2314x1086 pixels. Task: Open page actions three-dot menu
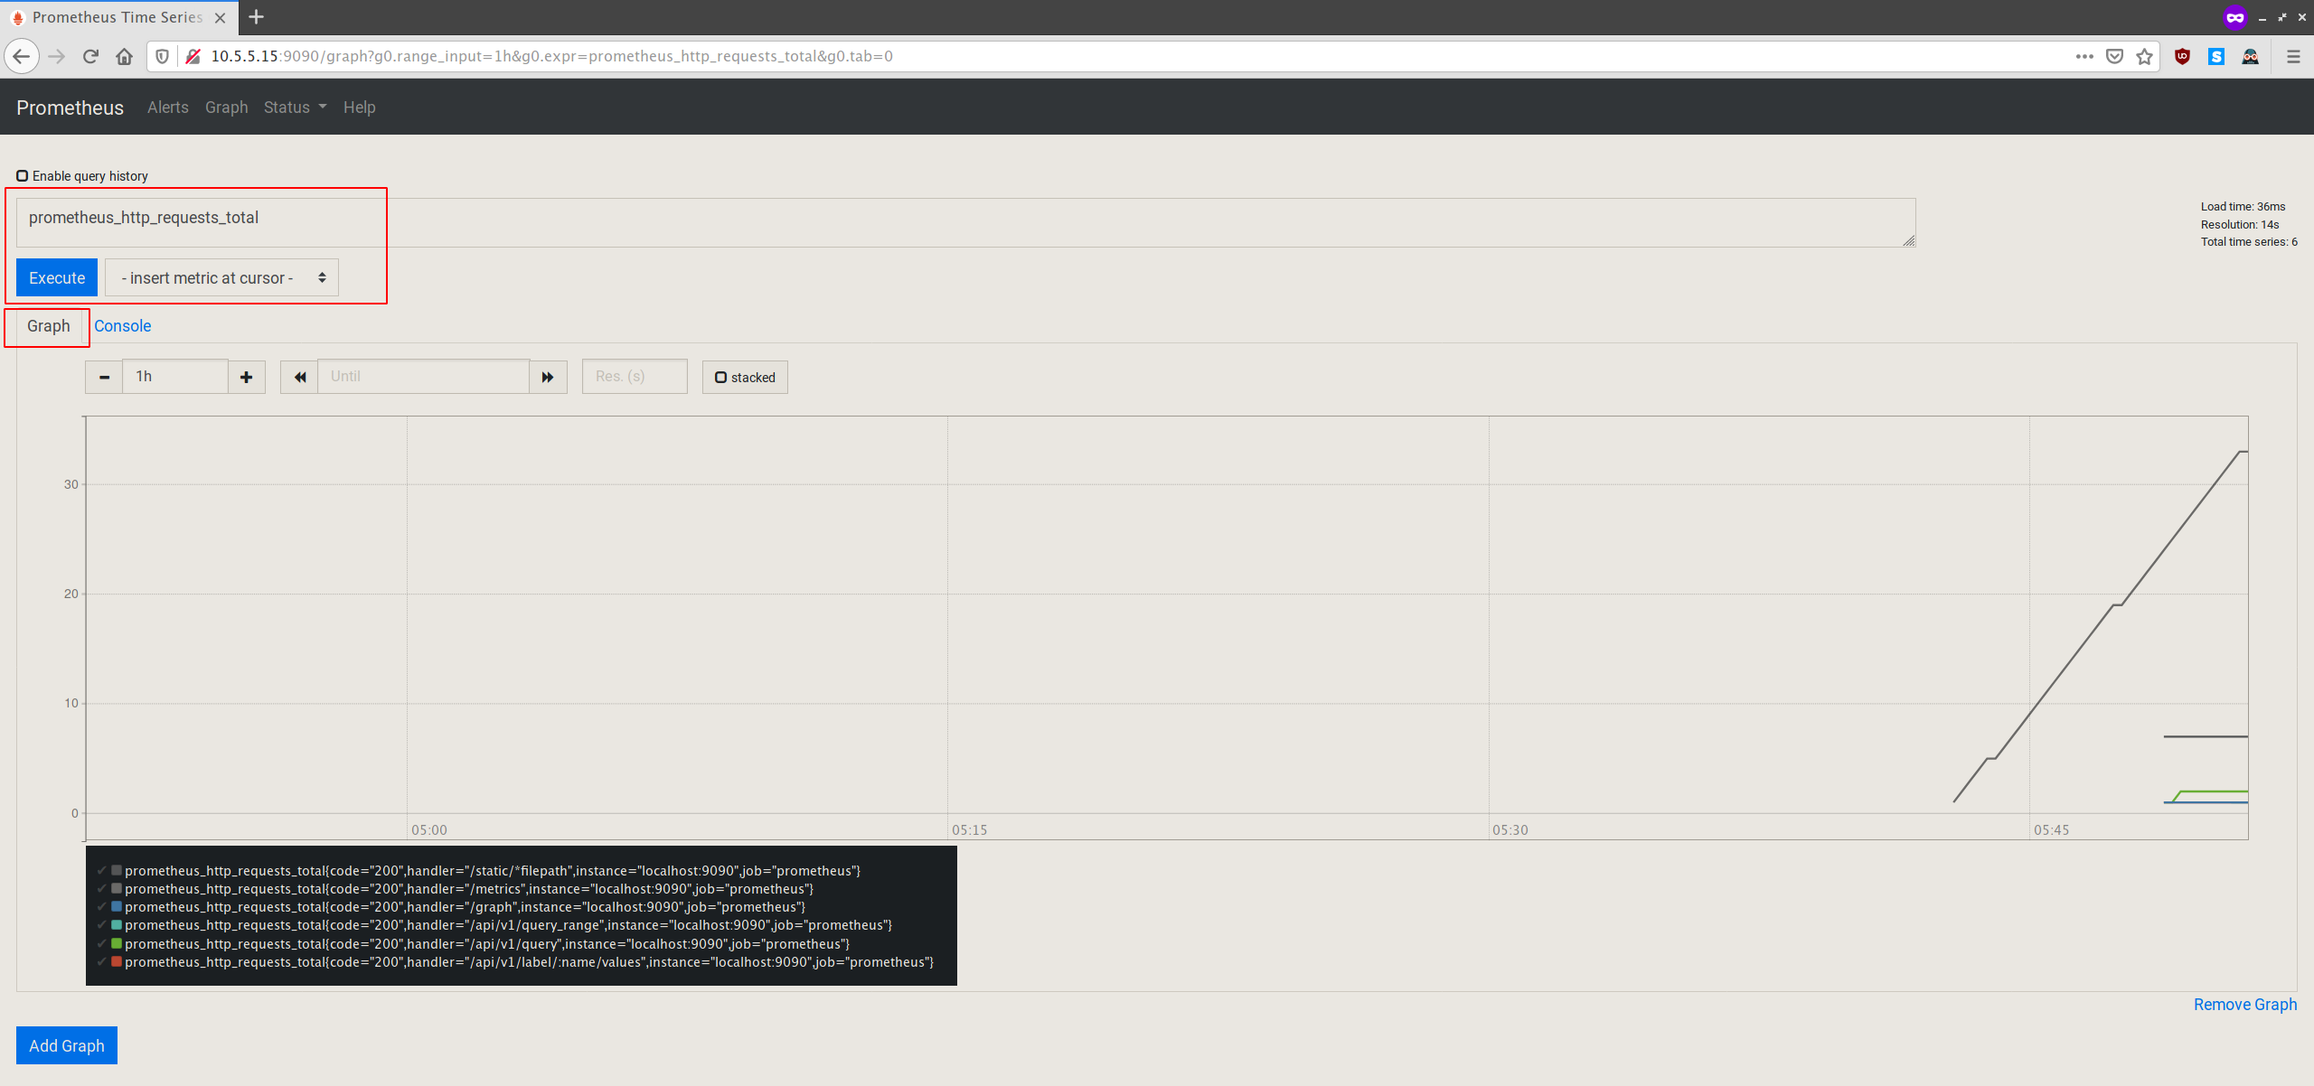(x=2084, y=56)
